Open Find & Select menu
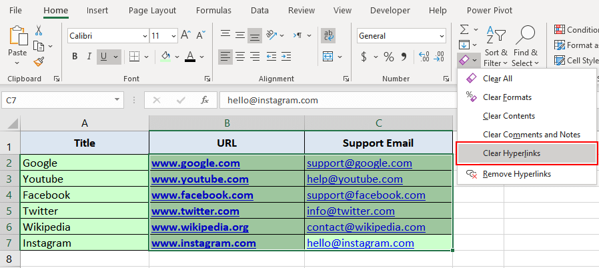Viewport: 599px width, 268px height. tap(525, 47)
